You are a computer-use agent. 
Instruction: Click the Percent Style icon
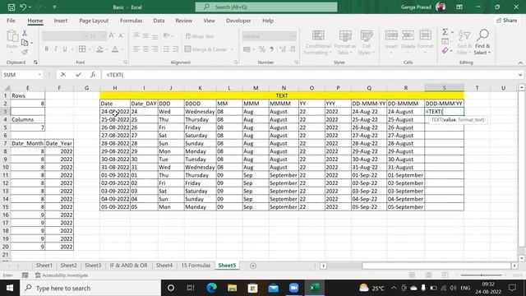(262, 49)
